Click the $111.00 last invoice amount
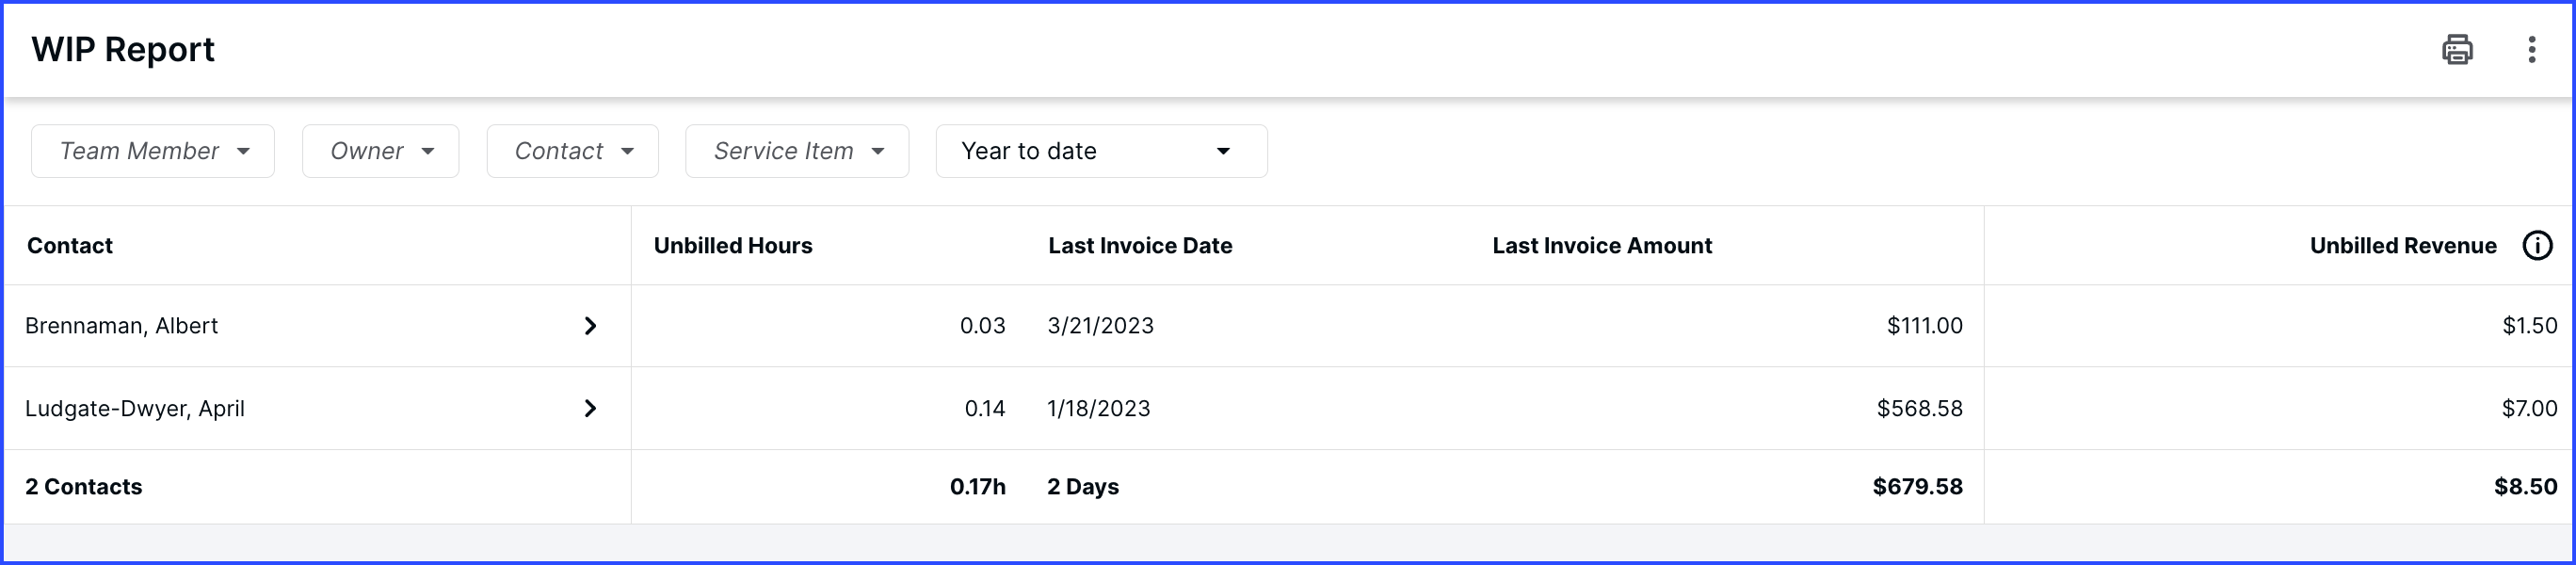The width and height of the screenshot is (2576, 565). coord(1924,326)
